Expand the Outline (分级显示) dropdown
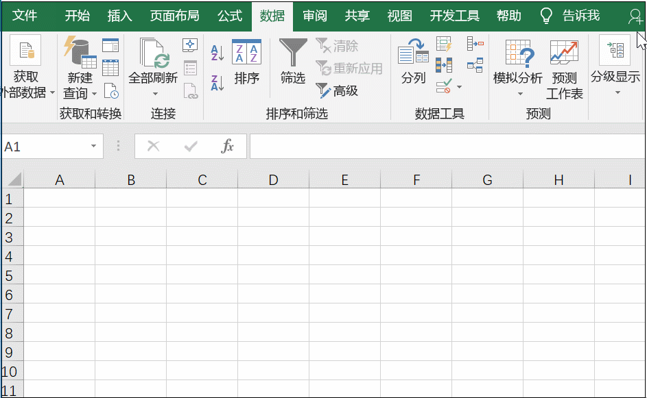Viewport: 647px width, 398px height. click(x=615, y=92)
